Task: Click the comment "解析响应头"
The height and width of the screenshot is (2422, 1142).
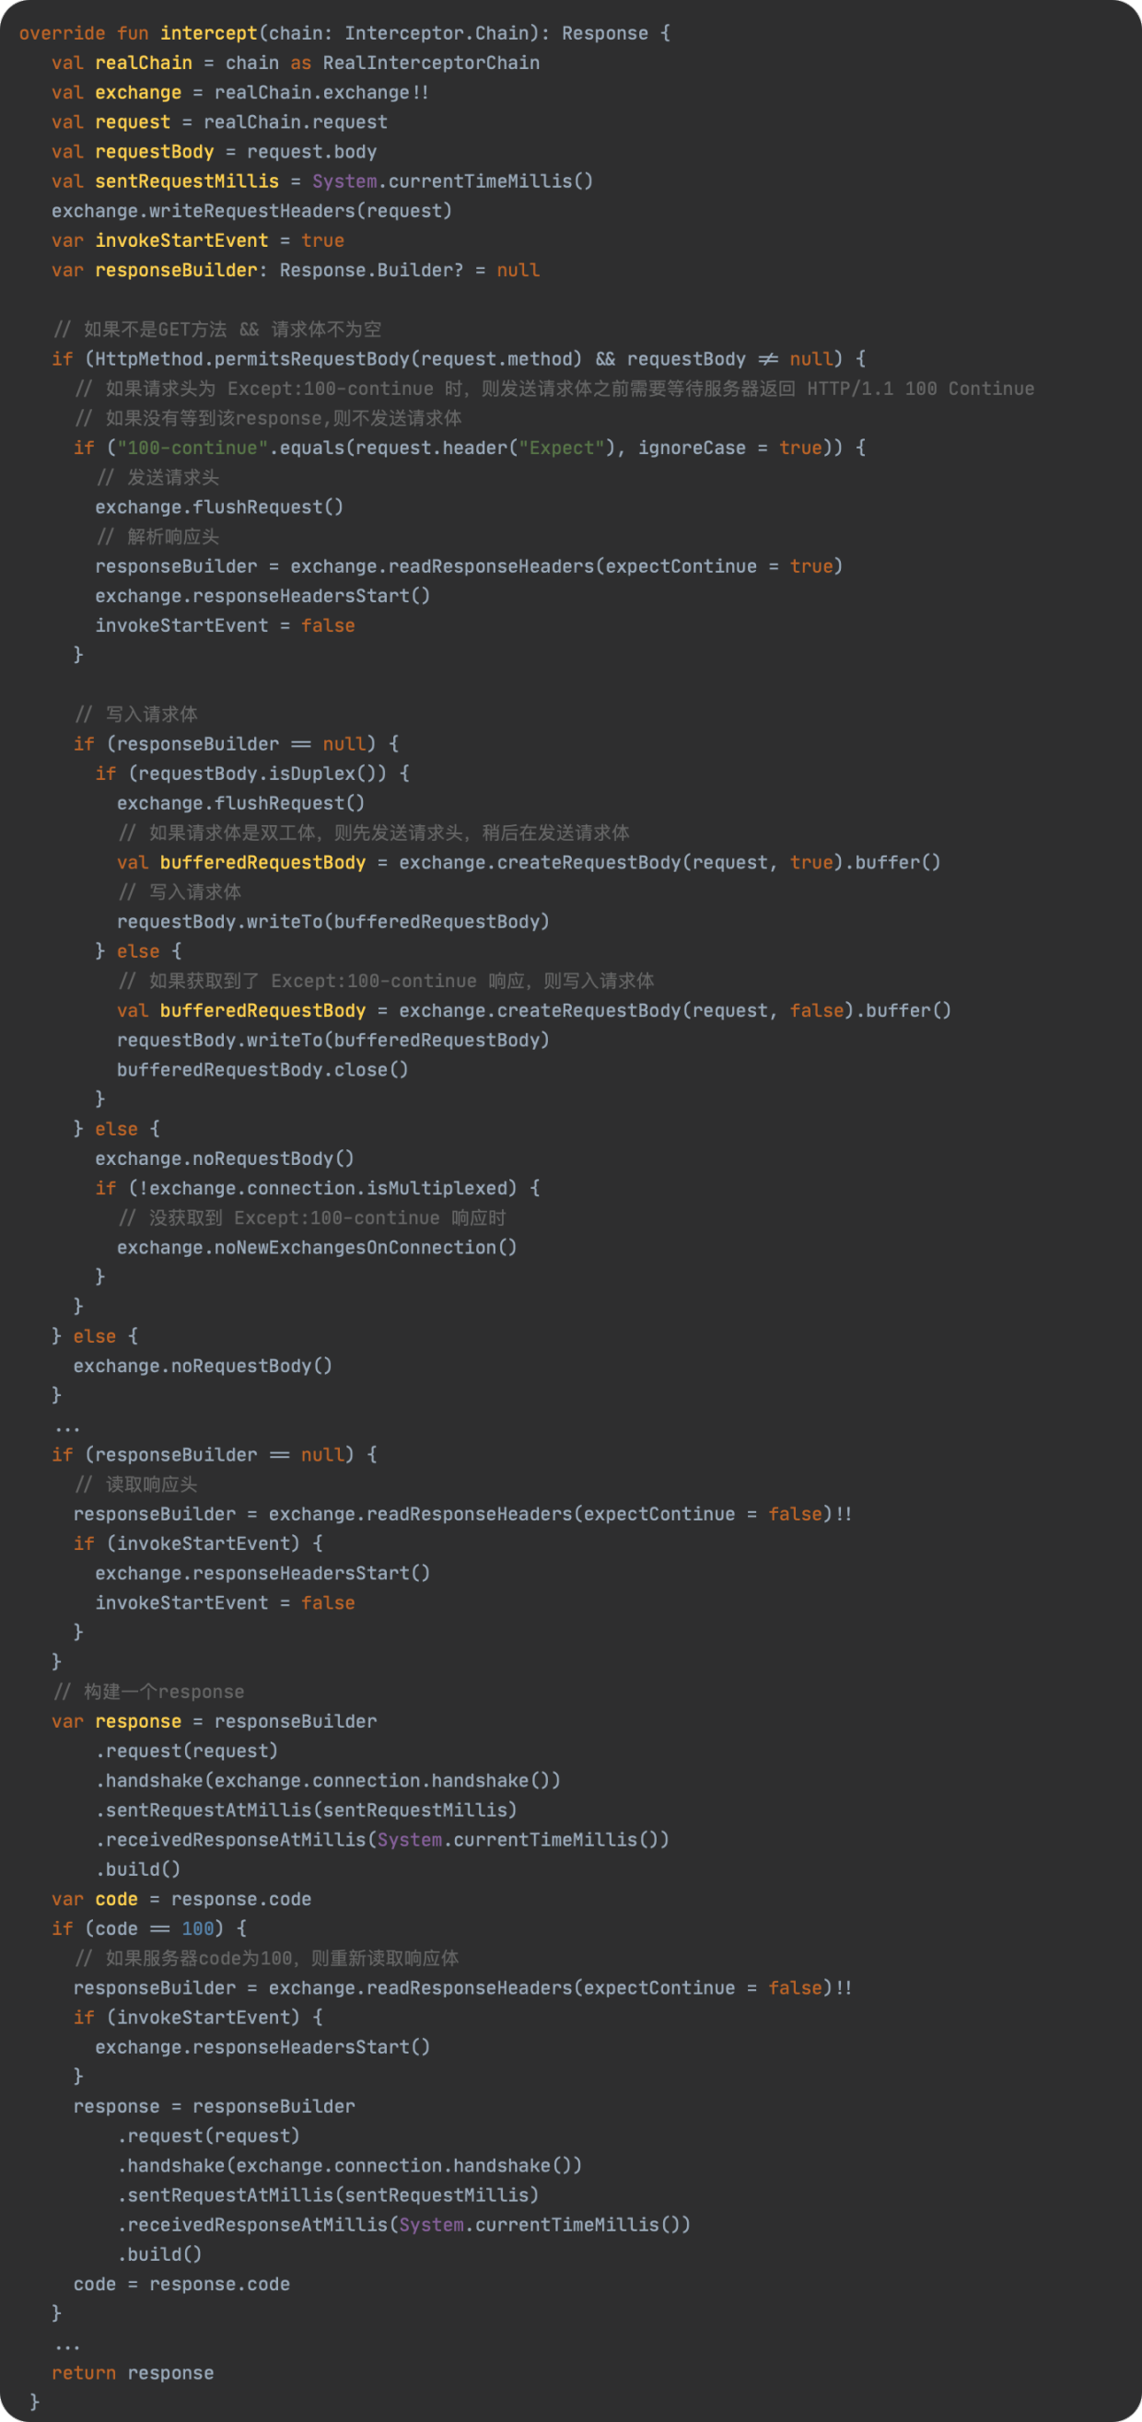Action: (157, 537)
